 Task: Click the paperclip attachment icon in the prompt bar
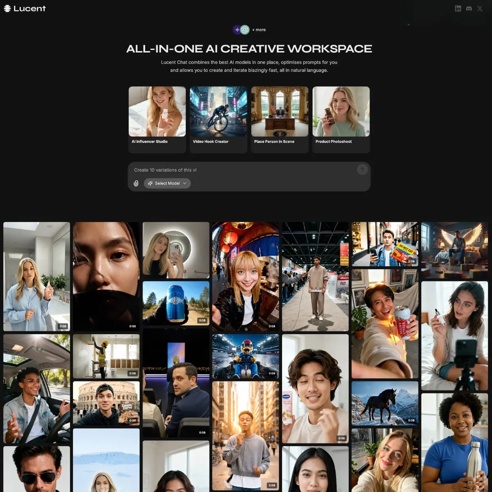tap(136, 183)
